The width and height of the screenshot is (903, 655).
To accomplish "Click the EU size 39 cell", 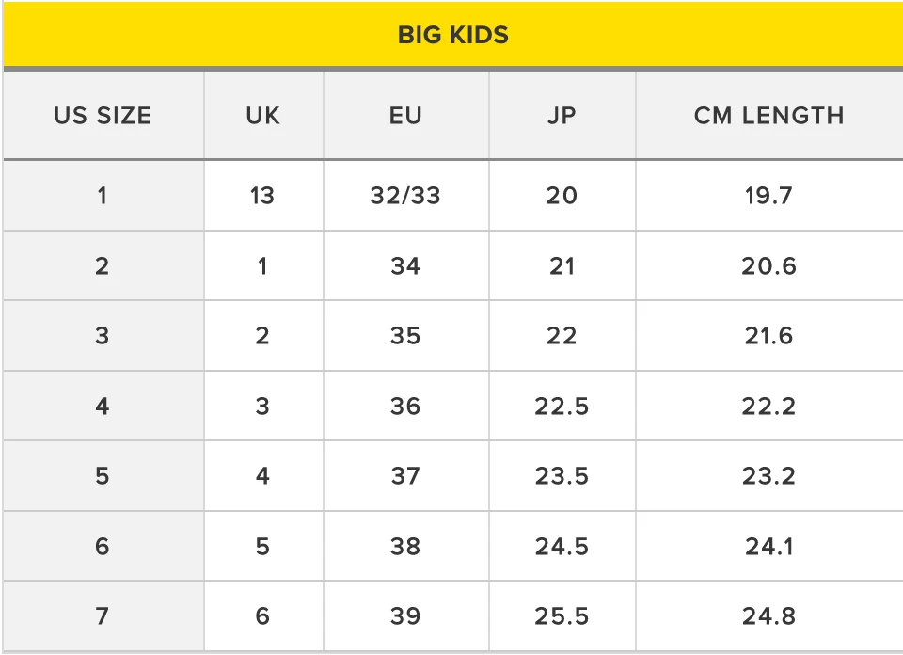I will click(405, 616).
